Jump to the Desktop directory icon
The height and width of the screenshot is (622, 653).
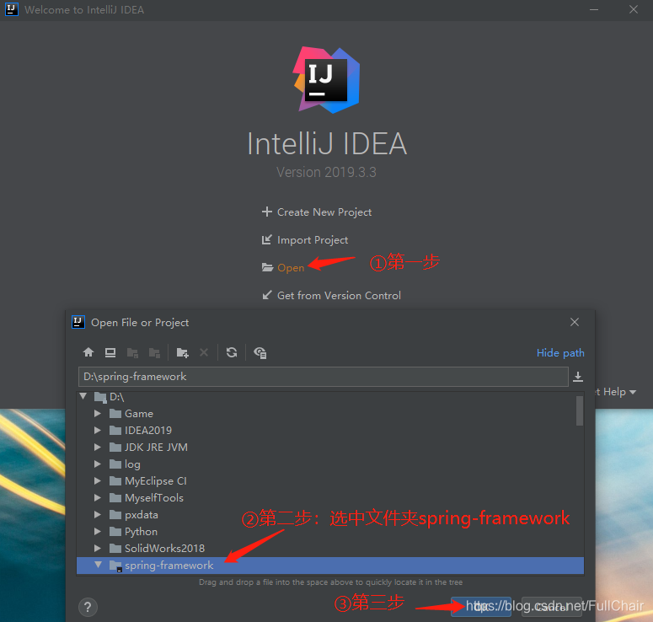tap(110, 352)
